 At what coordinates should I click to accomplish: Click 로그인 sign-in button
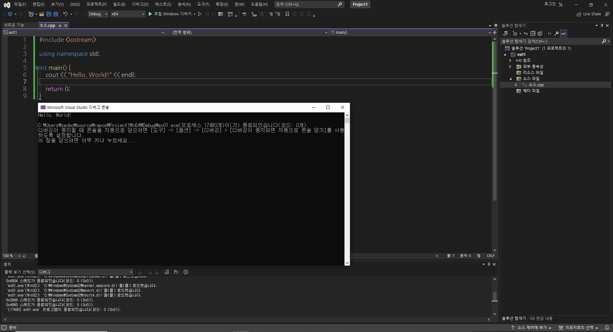point(550,4)
